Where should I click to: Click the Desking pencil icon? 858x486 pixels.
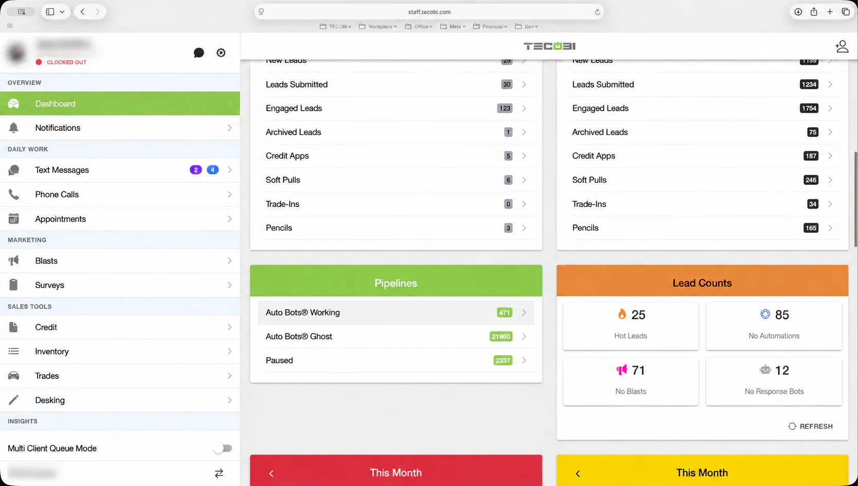coord(14,400)
